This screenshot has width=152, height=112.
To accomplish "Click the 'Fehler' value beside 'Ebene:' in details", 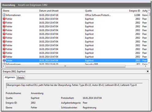I will 34,107.
